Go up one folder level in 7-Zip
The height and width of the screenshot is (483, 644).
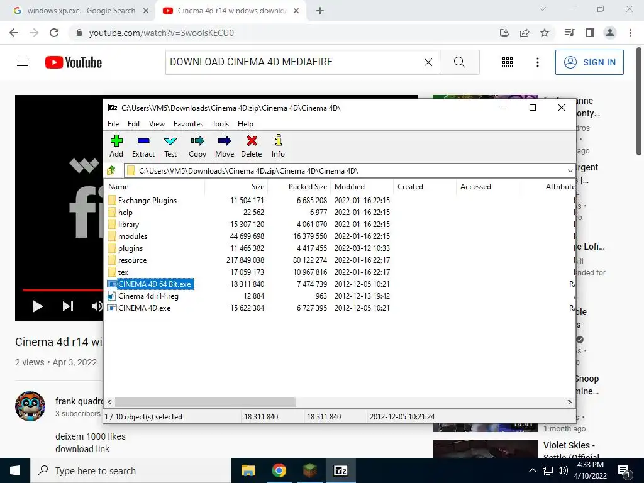point(111,170)
